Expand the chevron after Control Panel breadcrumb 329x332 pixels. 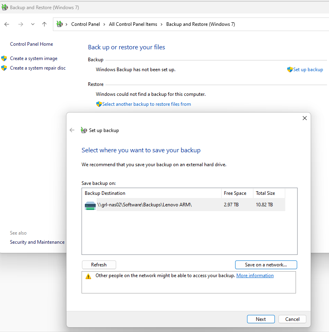[x=104, y=24]
